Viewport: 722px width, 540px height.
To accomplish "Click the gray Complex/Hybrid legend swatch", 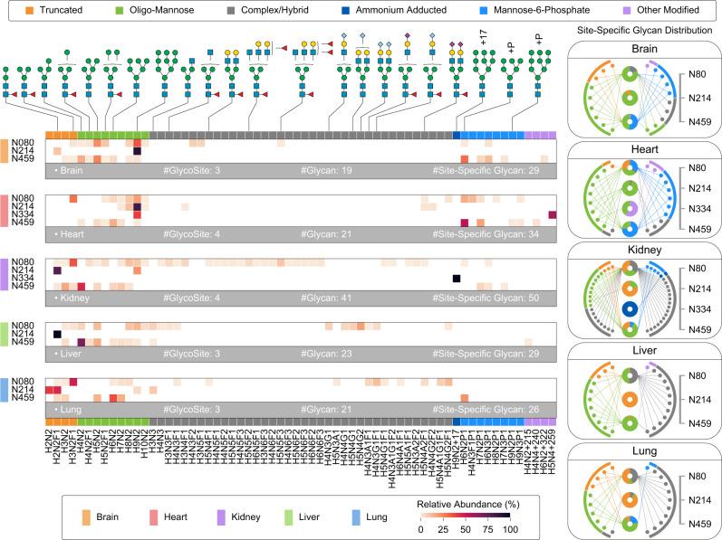I will pos(231,10).
